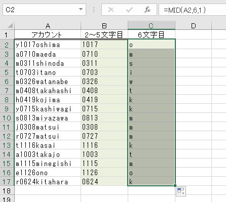Select cell m1115minegishi
Viewport: 226px width, 202px height.
pos(48,164)
